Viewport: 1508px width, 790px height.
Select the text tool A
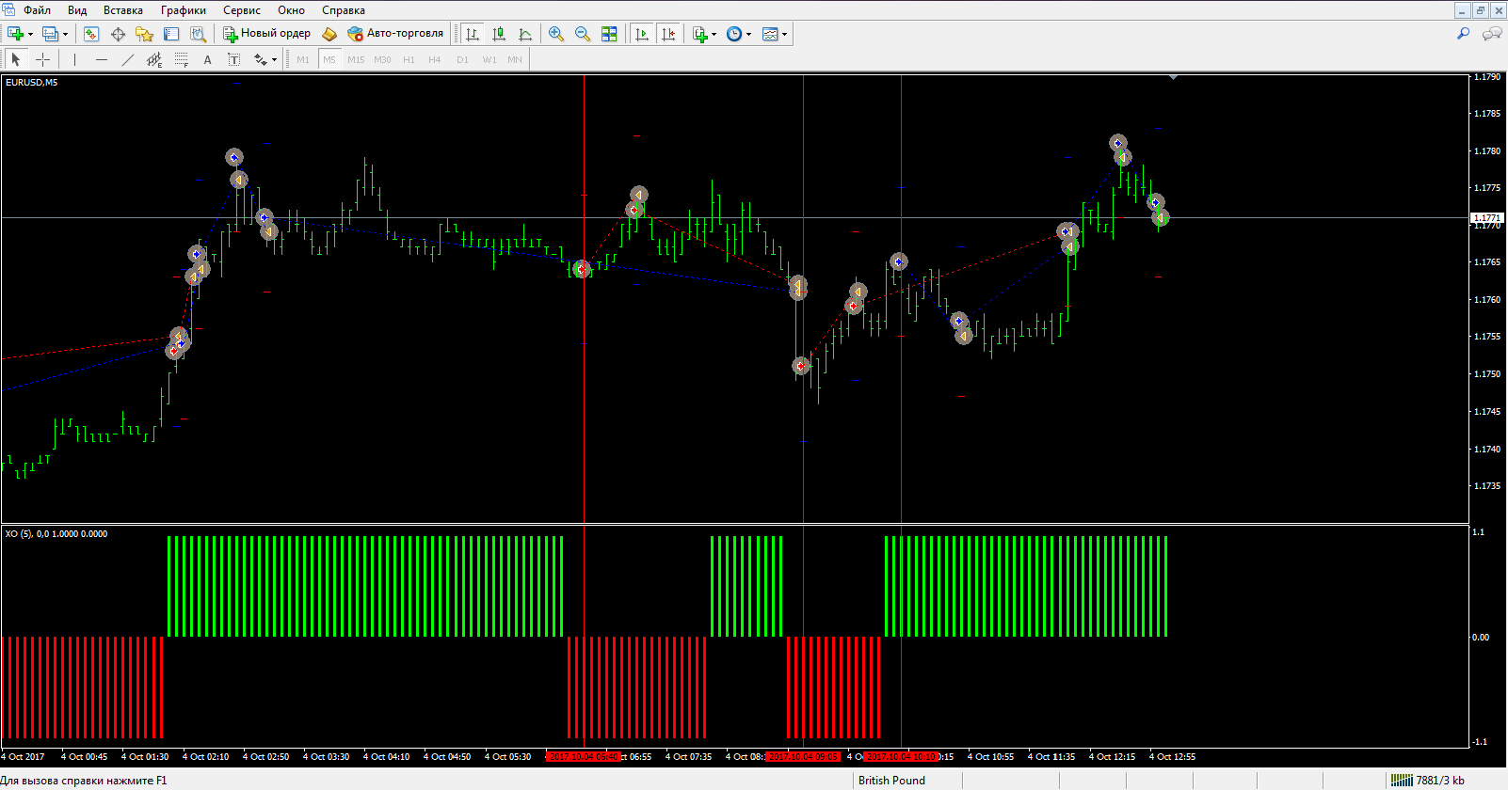tap(207, 59)
